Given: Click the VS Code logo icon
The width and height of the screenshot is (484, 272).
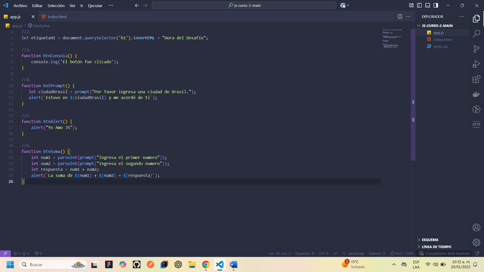Looking at the screenshot, I should (x=6, y=5).
